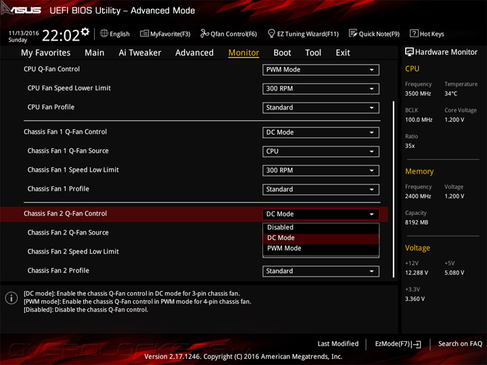This screenshot has width=487, height=365.
Task: Click the 35x ratio value
Action: [x=410, y=146]
